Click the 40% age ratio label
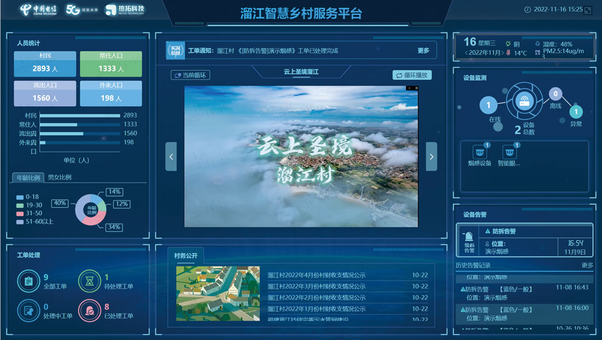 [x=60, y=203]
